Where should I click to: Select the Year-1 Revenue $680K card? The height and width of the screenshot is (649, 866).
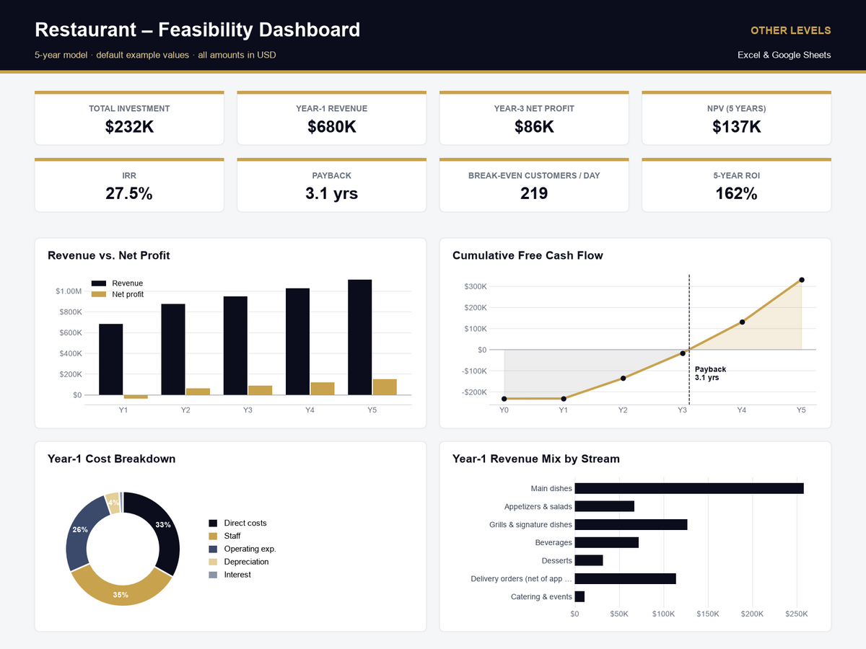(x=331, y=118)
